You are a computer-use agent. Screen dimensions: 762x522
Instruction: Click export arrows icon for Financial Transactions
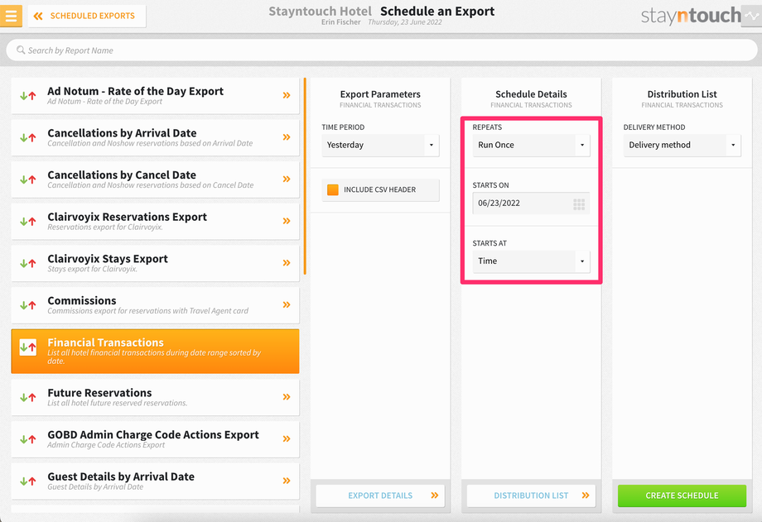click(27, 347)
